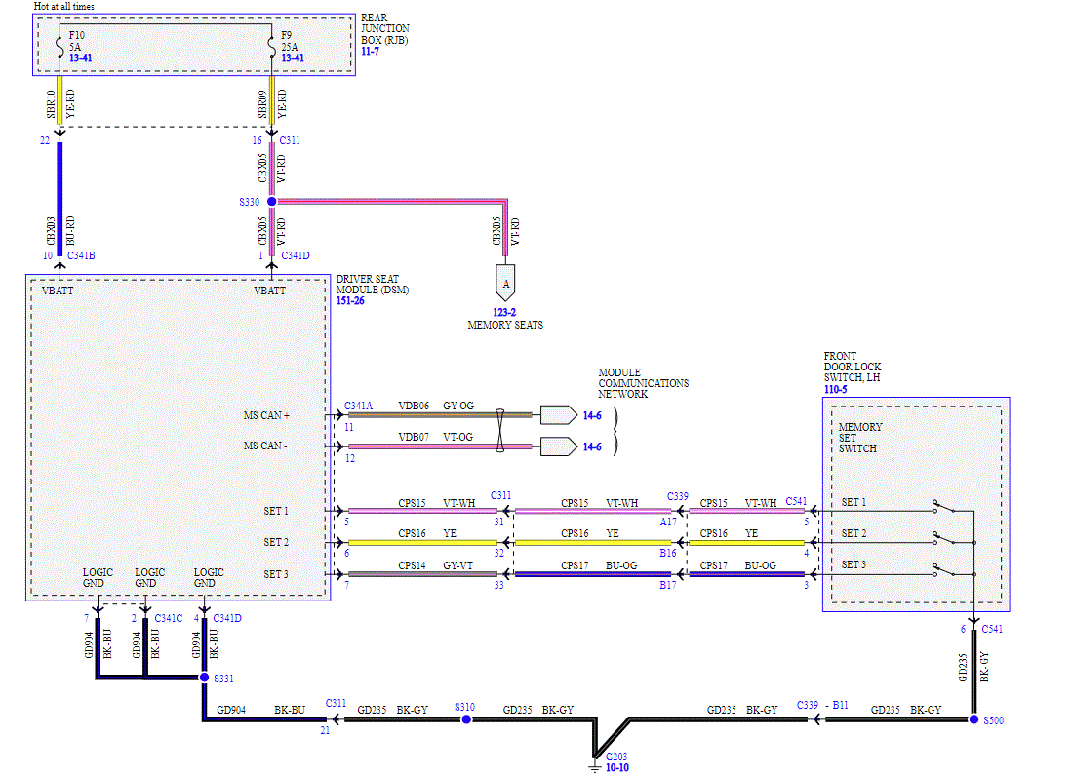Viewport: 1072px width, 776px height.
Task: Click the C341B connector label
Action: coord(81,255)
